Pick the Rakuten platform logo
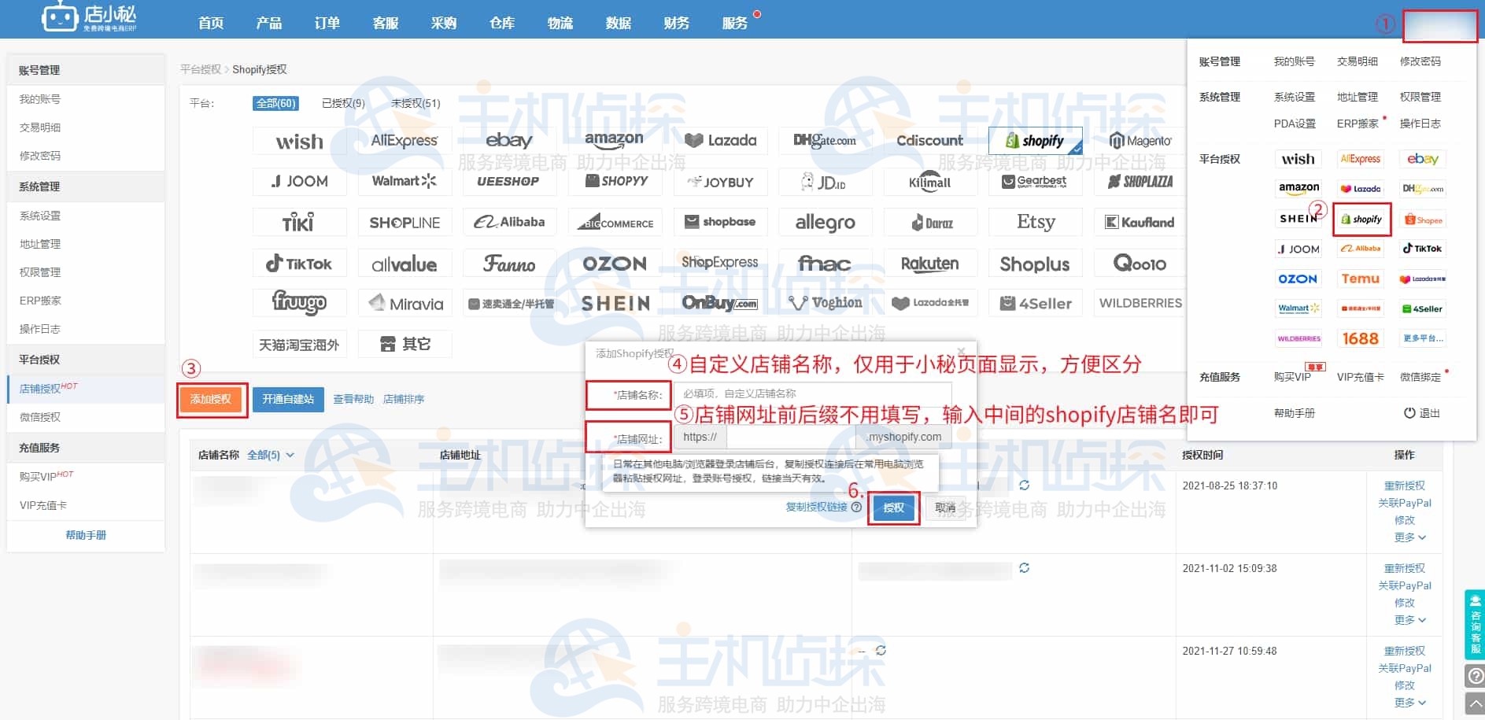1485x720 pixels. pyautogui.click(x=930, y=264)
